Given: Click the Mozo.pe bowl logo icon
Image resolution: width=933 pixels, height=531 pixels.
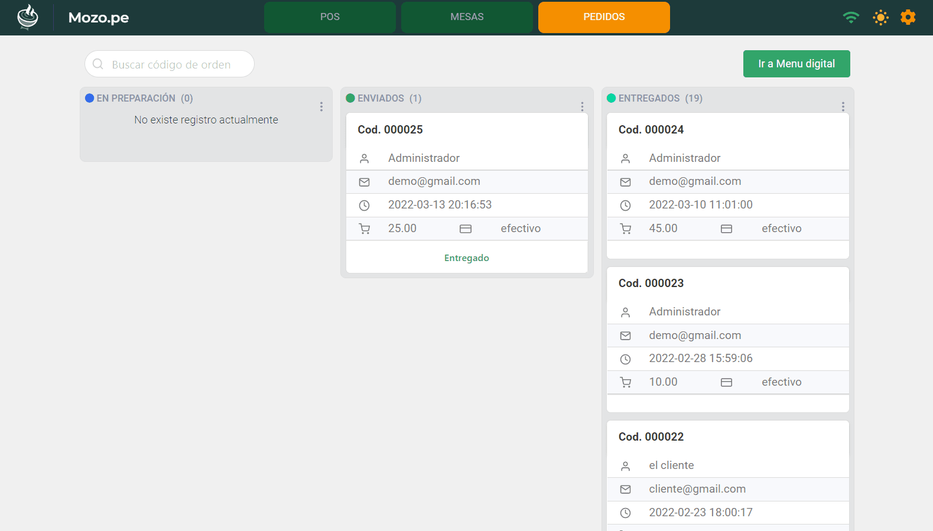Looking at the screenshot, I should (x=27, y=17).
